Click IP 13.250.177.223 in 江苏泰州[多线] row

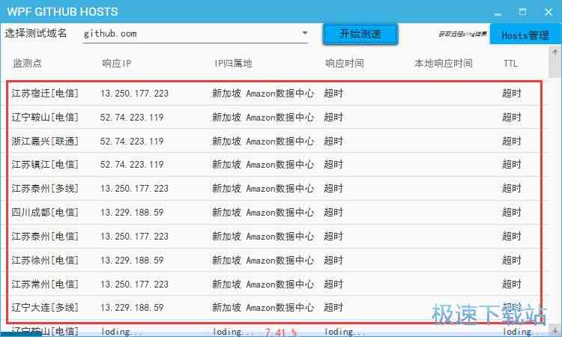click(134, 189)
